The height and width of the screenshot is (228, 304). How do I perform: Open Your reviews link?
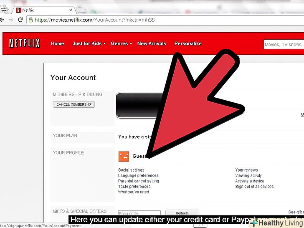[246, 170]
